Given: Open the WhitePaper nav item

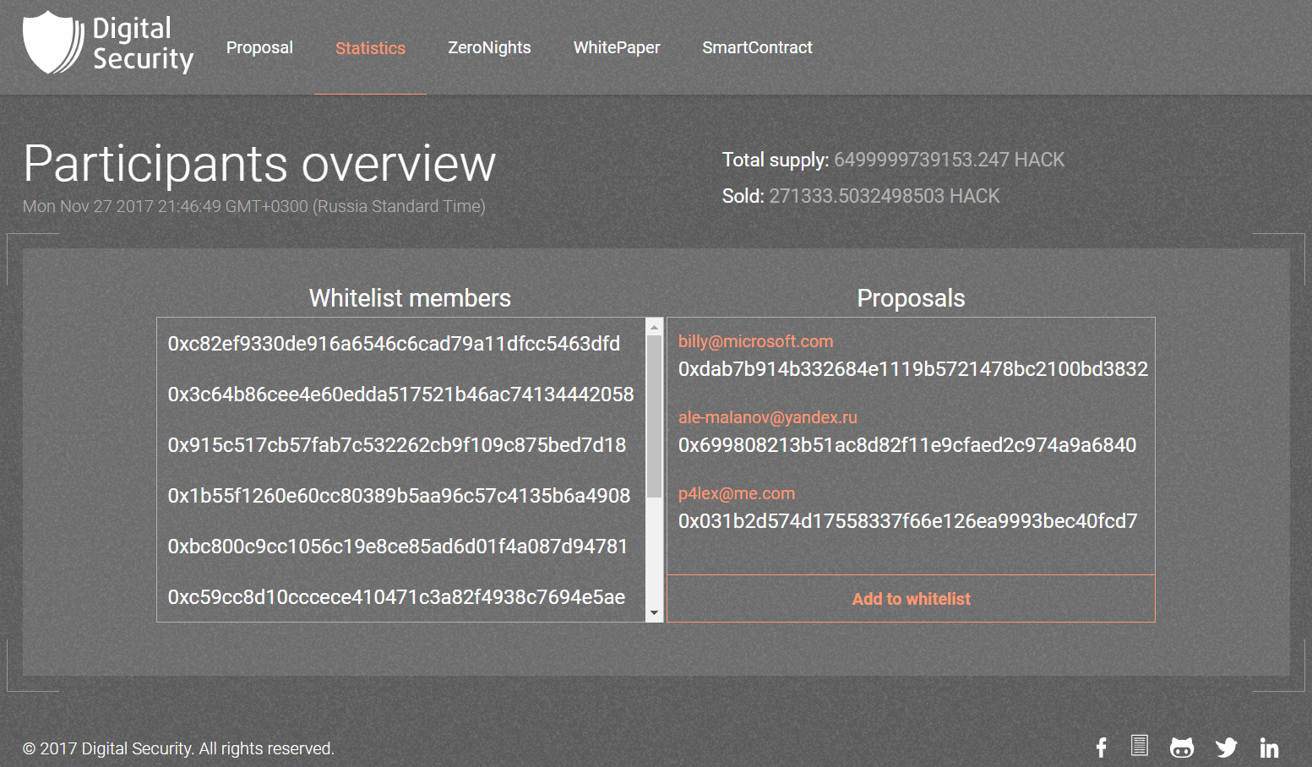Looking at the screenshot, I should click(x=617, y=47).
